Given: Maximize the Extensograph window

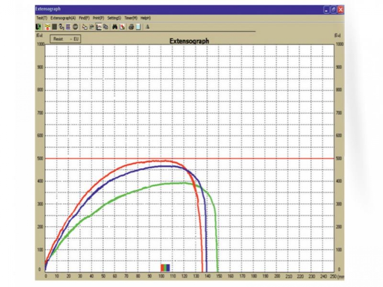Looking at the screenshot, I should tap(334, 10).
